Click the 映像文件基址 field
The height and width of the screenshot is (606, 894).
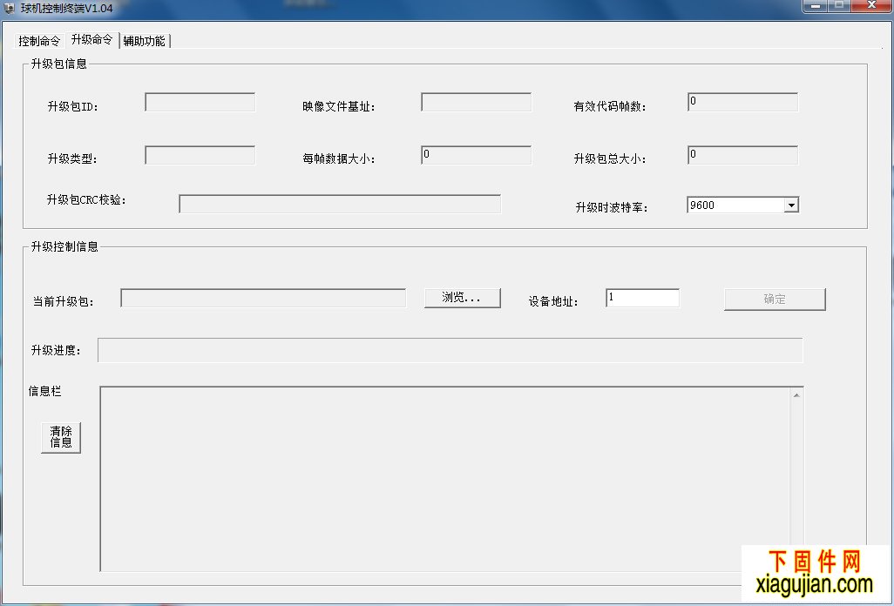click(476, 103)
